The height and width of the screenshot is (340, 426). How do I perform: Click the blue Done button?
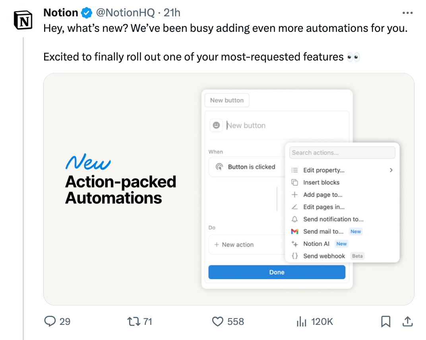point(277,272)
